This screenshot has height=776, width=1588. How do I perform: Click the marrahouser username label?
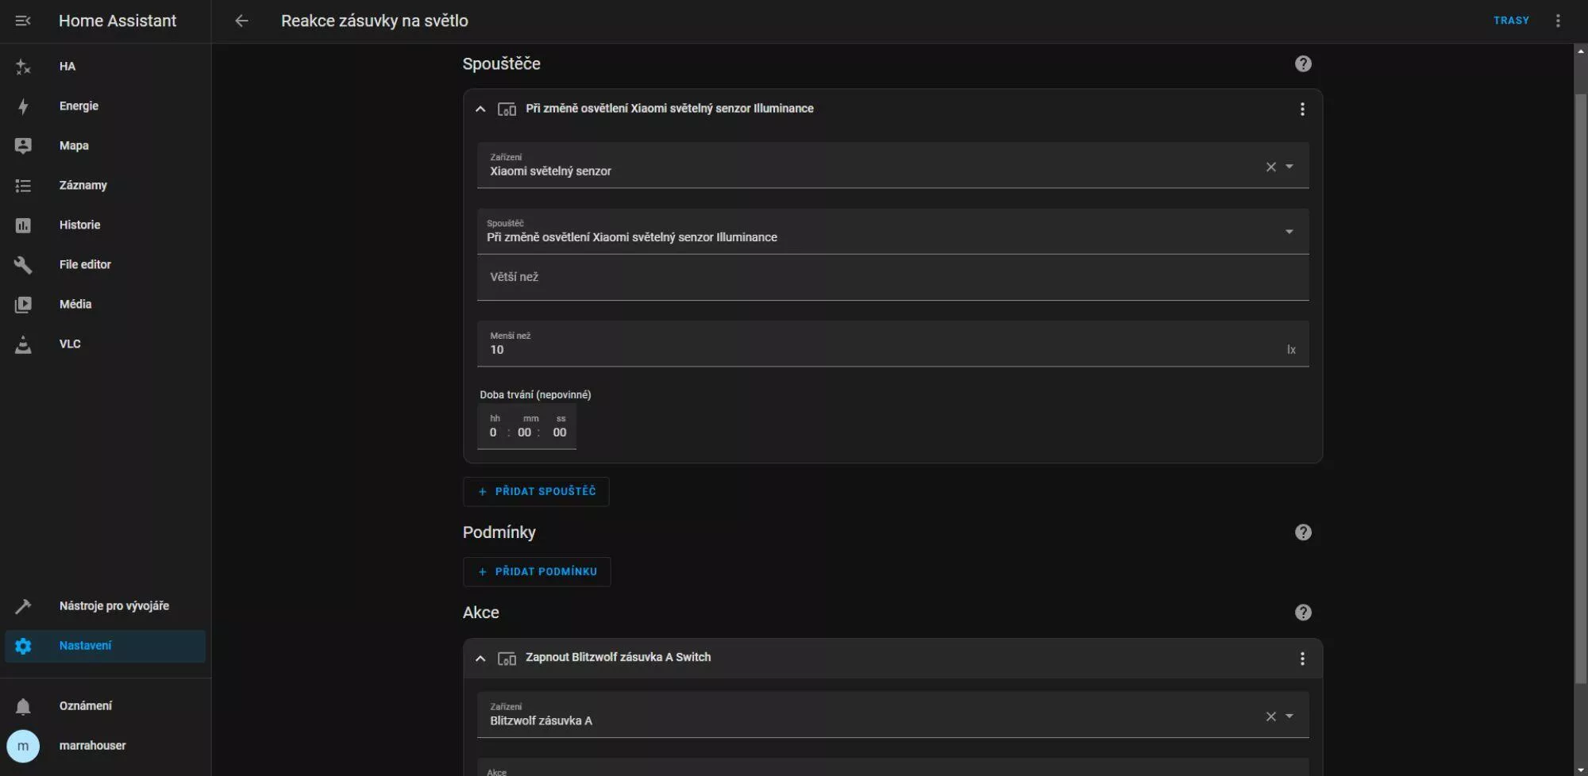pyautogui.click(x=92, y=746)
